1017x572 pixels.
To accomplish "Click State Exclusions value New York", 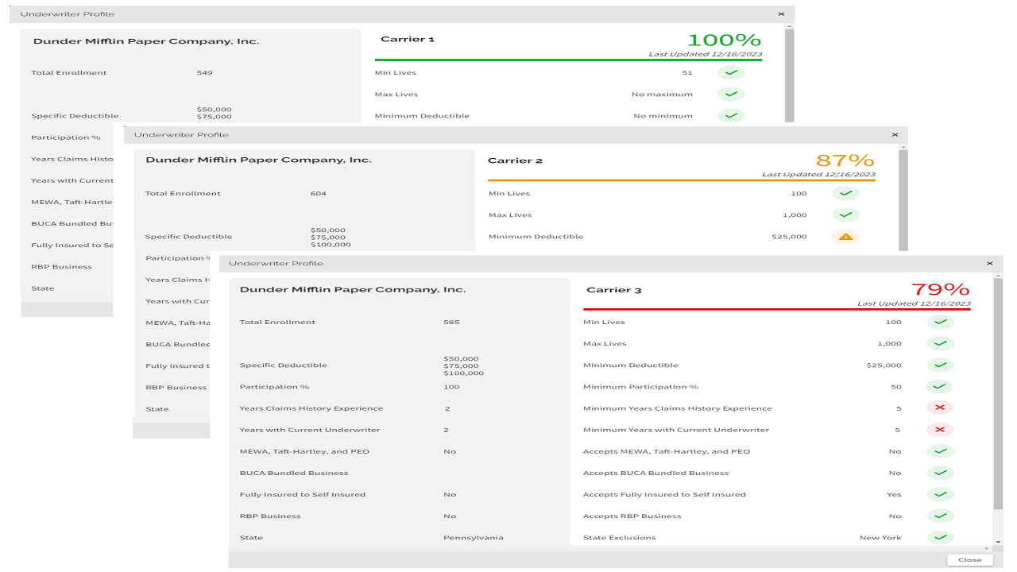I will click(x=880, y=538).
